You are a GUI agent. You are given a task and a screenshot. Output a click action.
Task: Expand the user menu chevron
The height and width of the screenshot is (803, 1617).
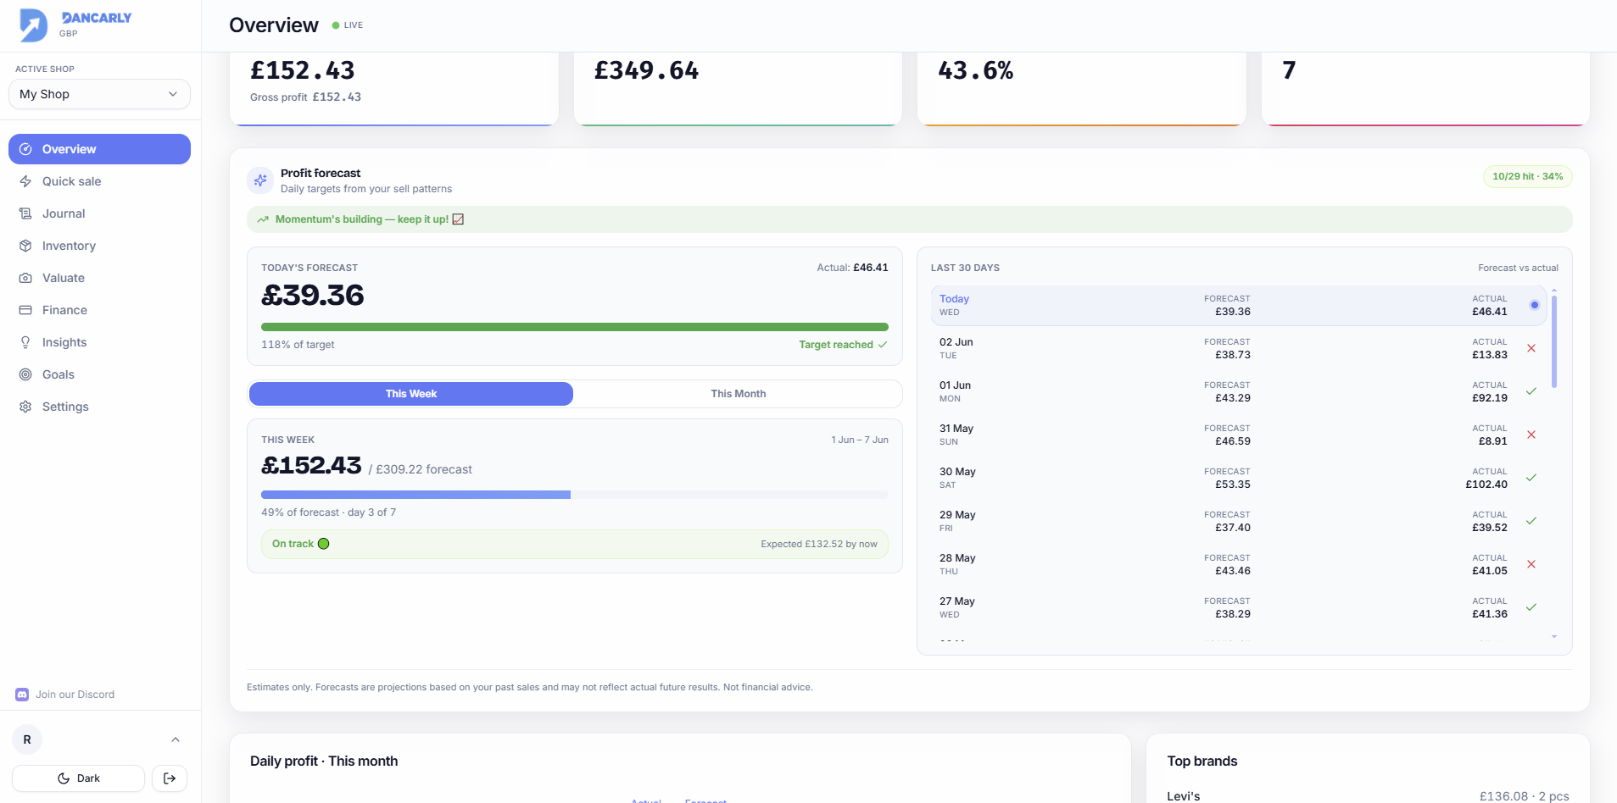pos(176,739)
